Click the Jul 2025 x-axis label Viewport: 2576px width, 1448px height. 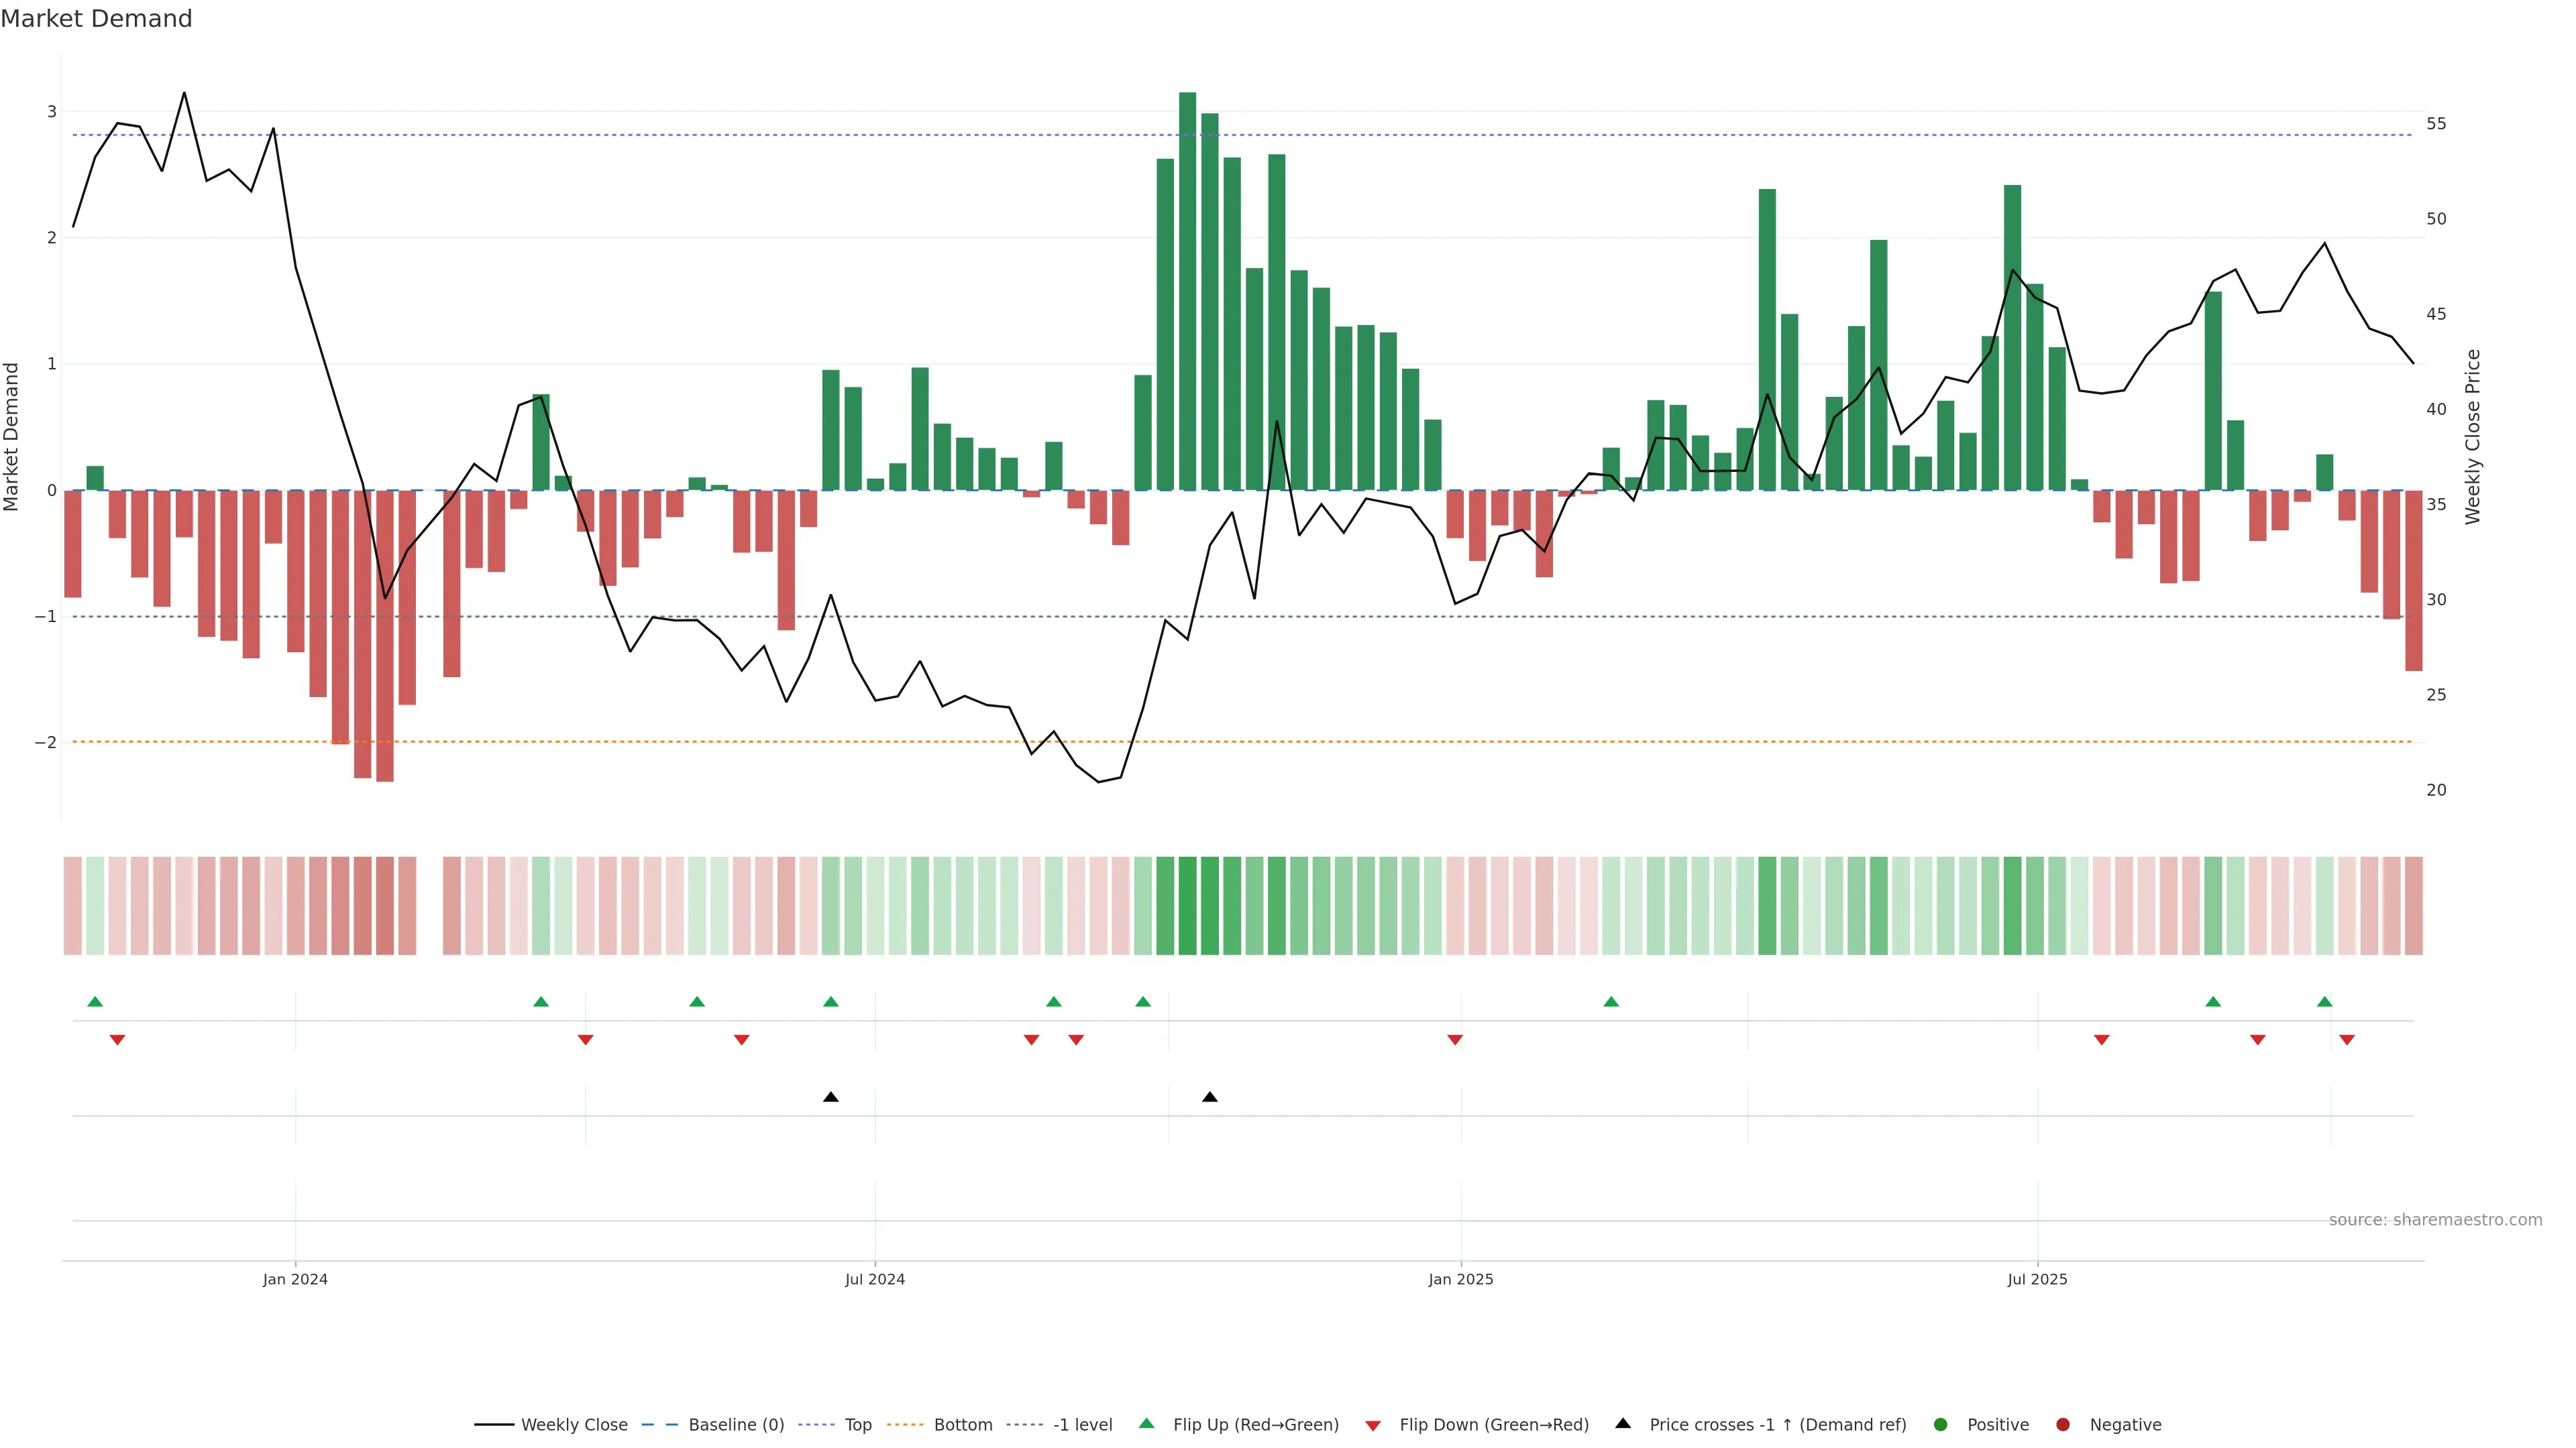click(x=2037, y=1279)
